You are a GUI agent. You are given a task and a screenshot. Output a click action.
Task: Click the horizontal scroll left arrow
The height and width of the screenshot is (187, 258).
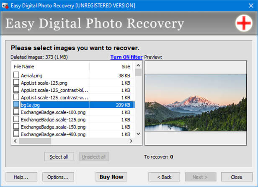pos(15,141)
